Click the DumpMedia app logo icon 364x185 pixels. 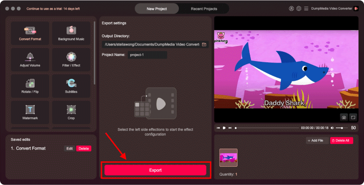[356, 9]
